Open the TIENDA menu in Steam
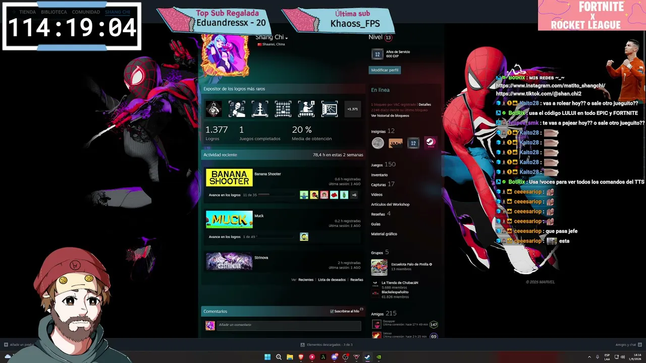646x363 pixels. (x=27, y=12)
